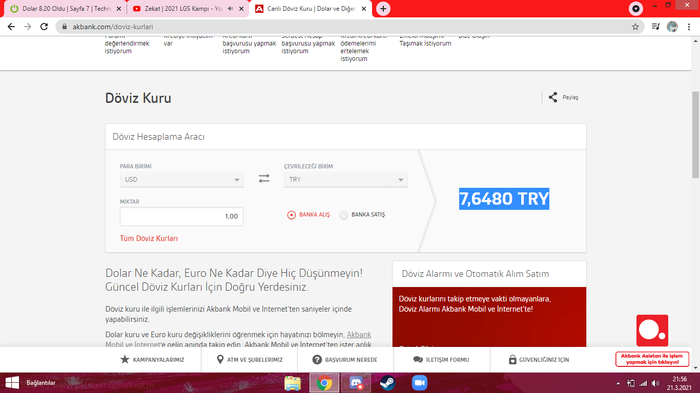Click the star icon beside Kampanyalarımız

click(x=125, y=359)
